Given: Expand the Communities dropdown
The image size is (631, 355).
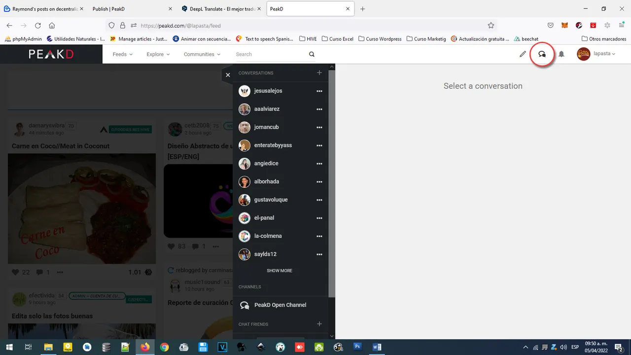Looking at the screenshot, I should 202,54.
